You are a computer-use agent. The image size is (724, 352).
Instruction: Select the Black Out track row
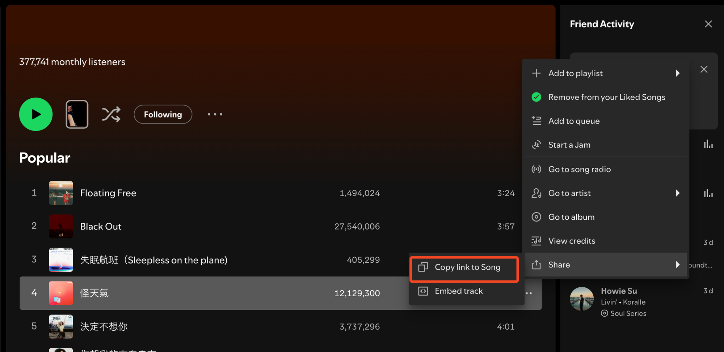pos(281,226)
